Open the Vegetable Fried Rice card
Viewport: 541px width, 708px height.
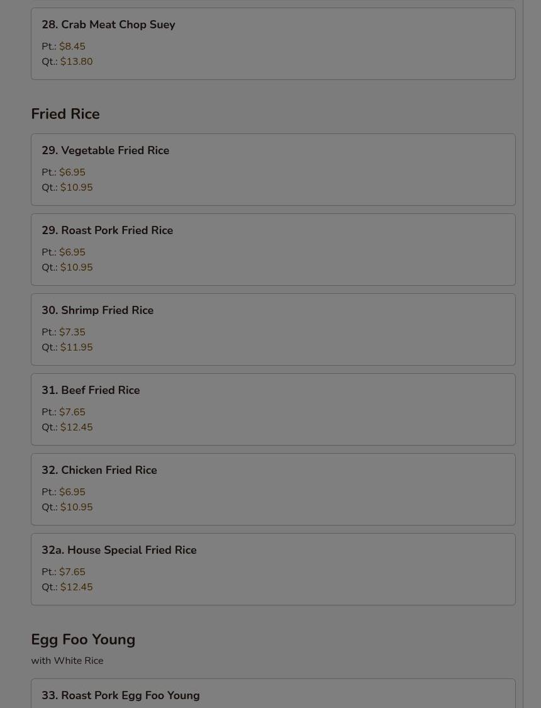click(273, 169)
